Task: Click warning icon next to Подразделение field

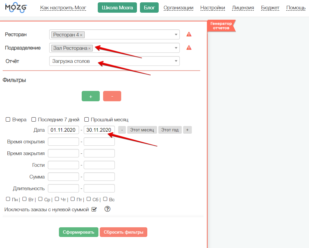Action: pos(189,48)
